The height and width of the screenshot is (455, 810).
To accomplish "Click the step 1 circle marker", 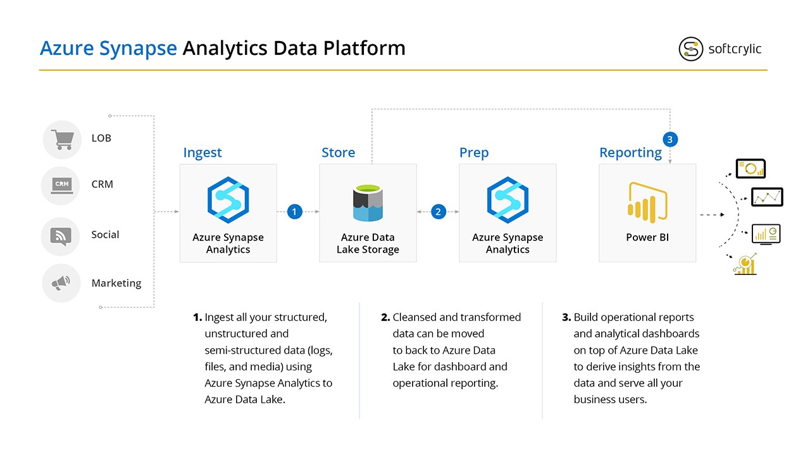I will click(x=294, y=212).
